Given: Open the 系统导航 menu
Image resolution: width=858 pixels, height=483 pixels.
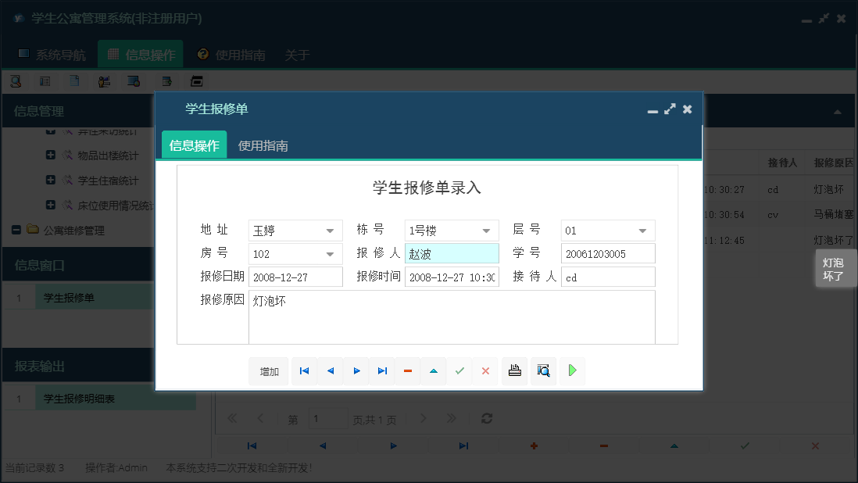Looking at the screenshot, I should click(x=53, y=55).
